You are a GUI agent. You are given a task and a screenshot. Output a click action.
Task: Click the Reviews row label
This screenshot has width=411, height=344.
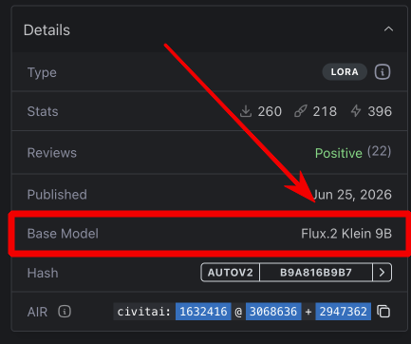click(x=52, y=153)
